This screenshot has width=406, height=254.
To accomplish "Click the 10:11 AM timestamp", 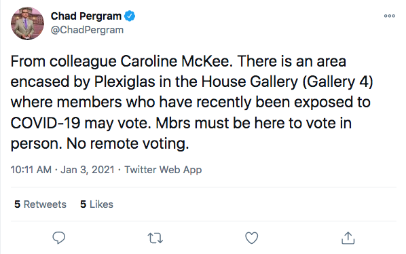I will coord(31,170).
